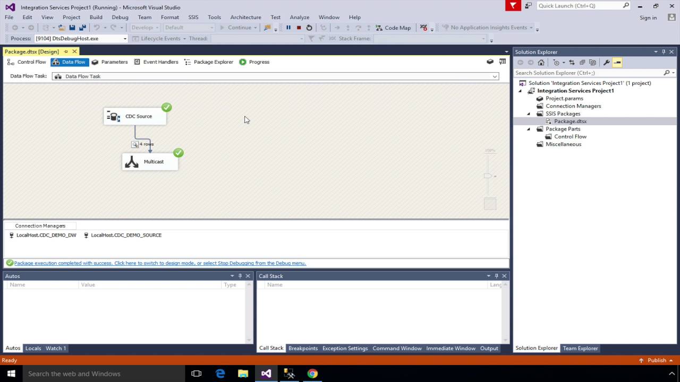Click LocalHost.CDC_DEMO_DW connection manager
Image resolution: width=680 pixels, height=382 pixels.
42,235
